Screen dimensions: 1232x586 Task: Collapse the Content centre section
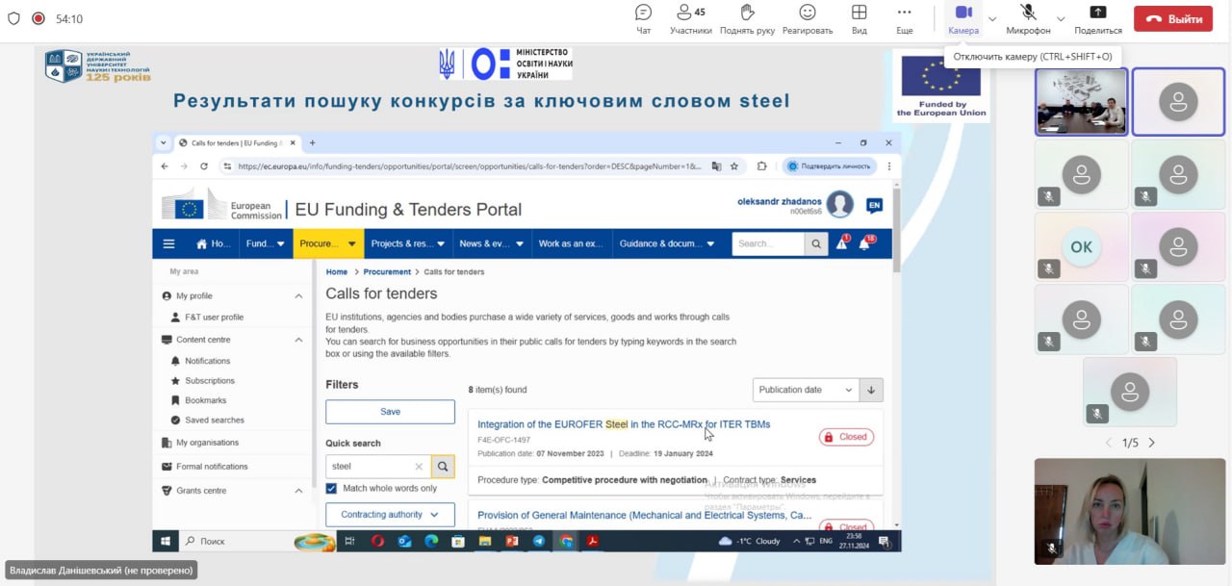(x=298, y=339)
